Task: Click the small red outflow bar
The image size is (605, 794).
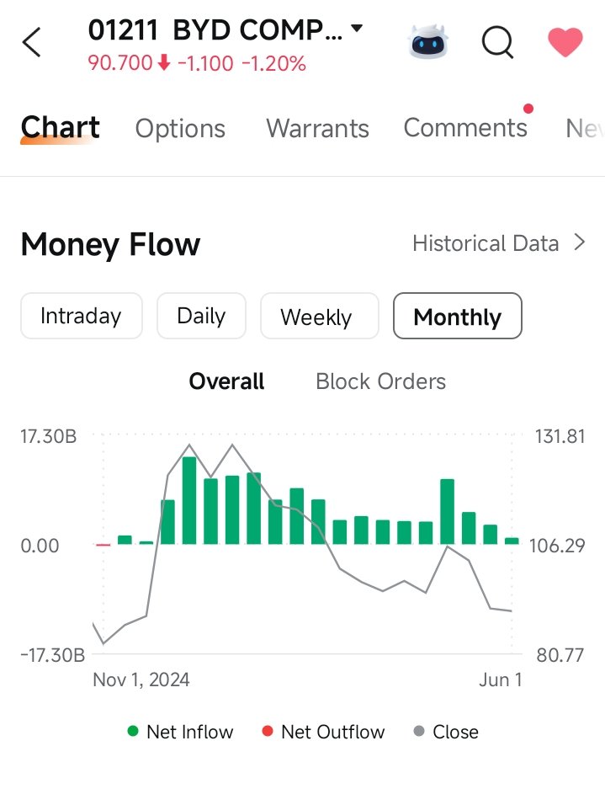Action: [103, 545]
